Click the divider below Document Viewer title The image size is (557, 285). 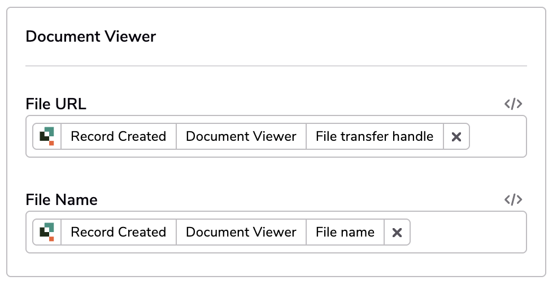(276, 66)
